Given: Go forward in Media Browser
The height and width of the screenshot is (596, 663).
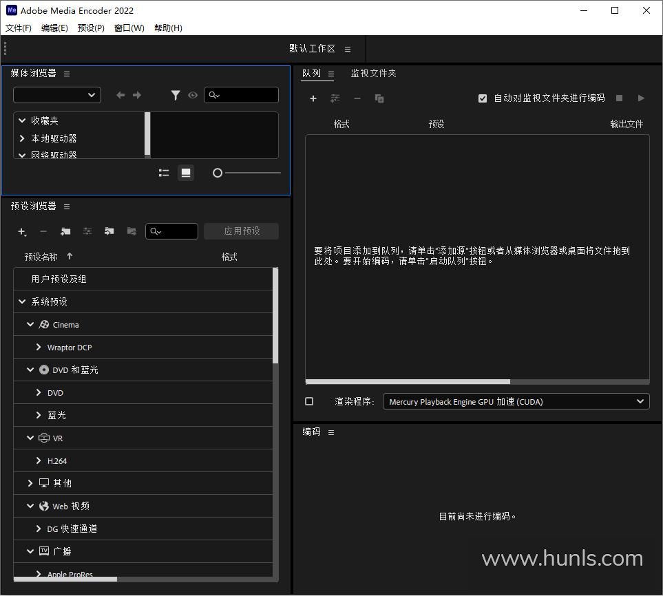Looking at the screenshot, I should [x=137, y=95].
